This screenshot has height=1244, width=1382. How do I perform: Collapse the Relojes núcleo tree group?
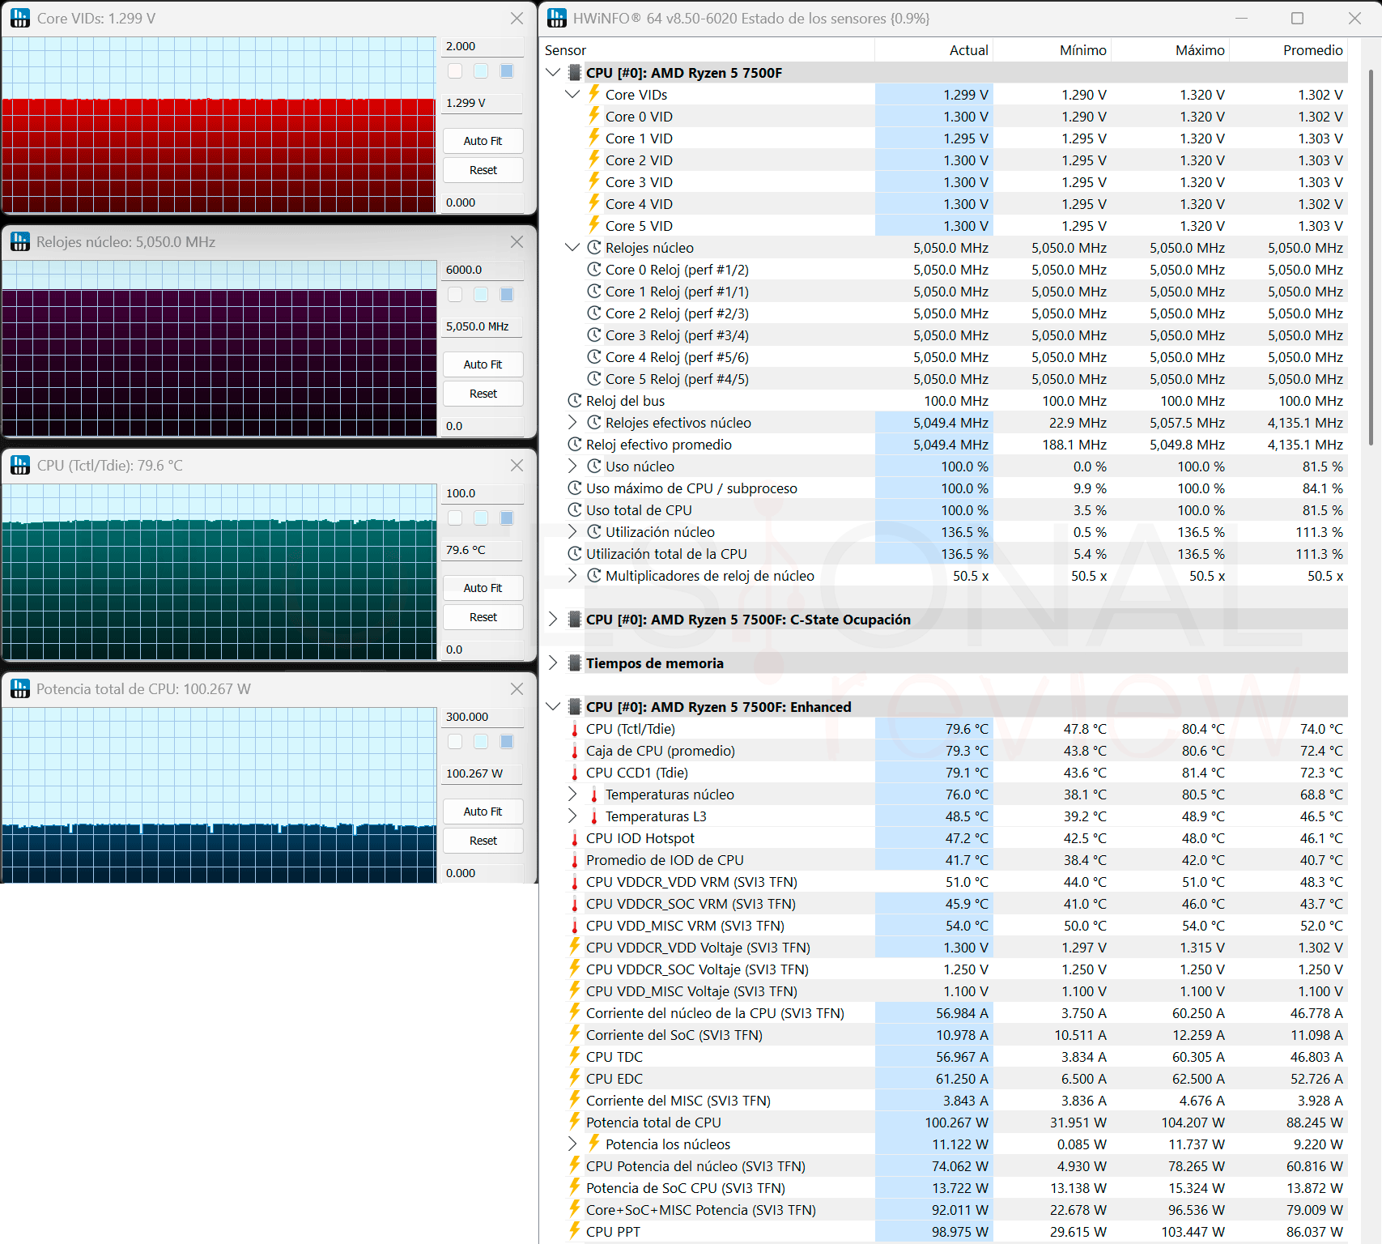[572, 247]
